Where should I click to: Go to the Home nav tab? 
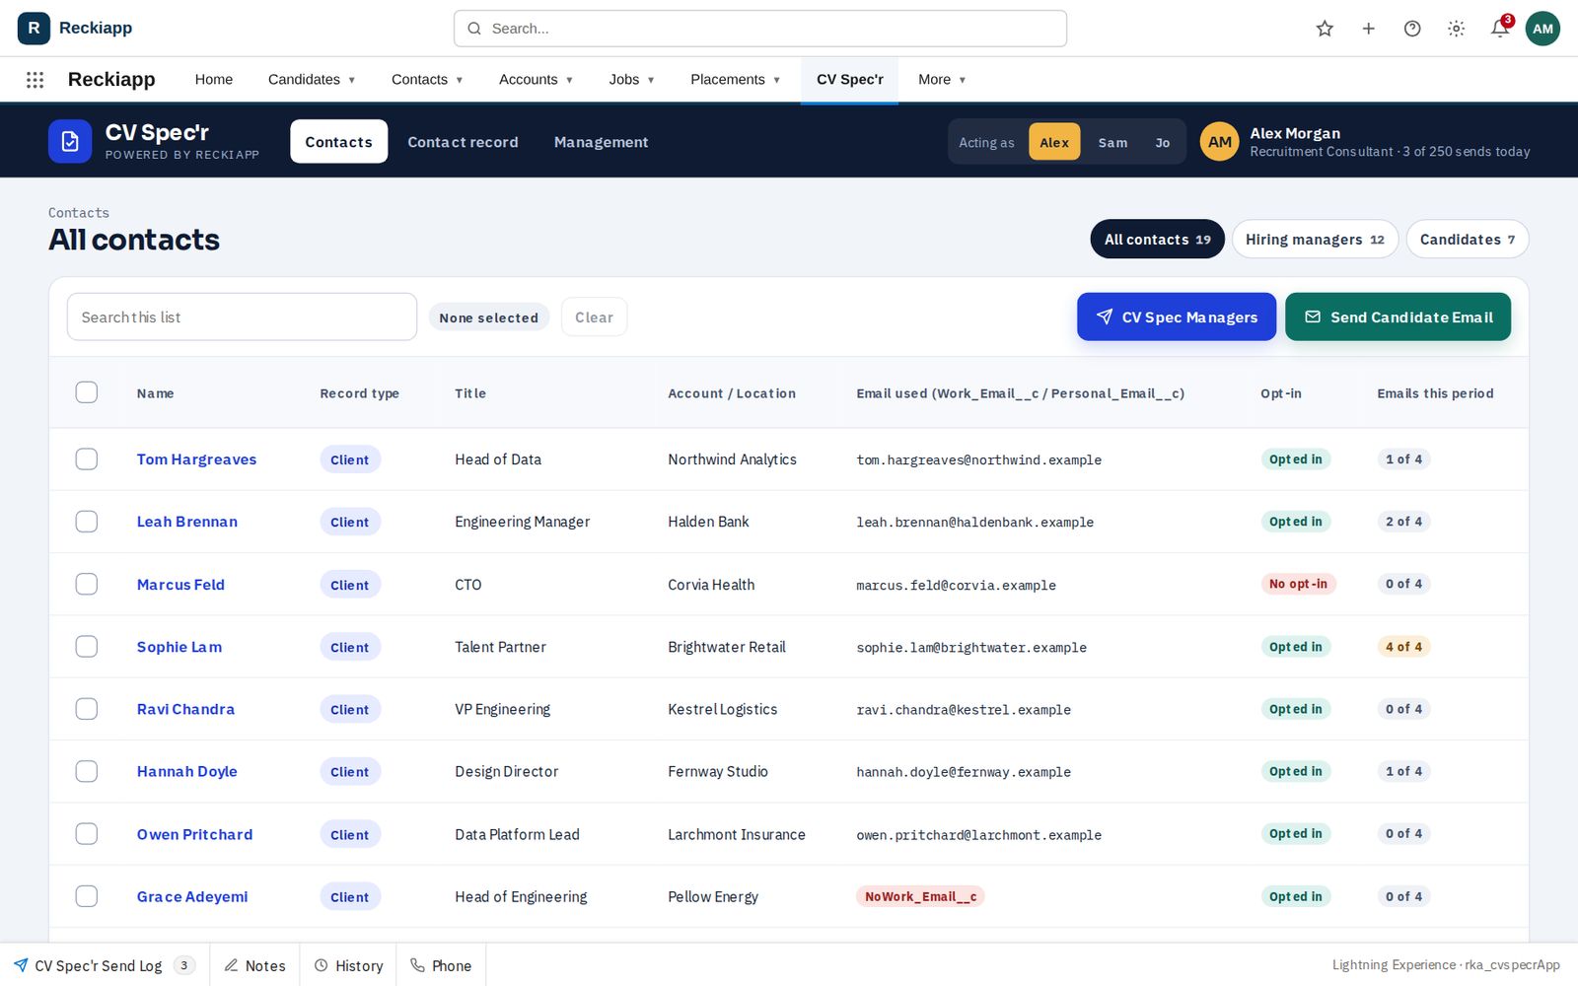pyautogui.click(x=214, y=80)
